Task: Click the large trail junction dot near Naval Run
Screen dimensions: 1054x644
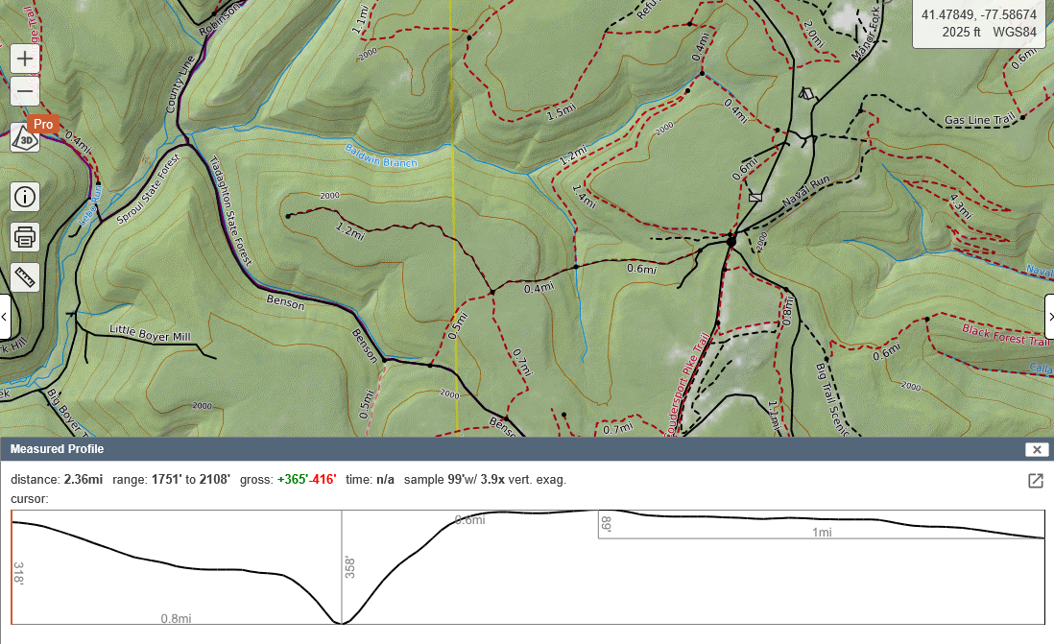Action: [x=731, y=240]
